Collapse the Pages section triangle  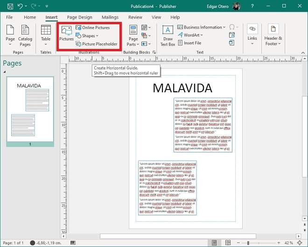(4, 72)
